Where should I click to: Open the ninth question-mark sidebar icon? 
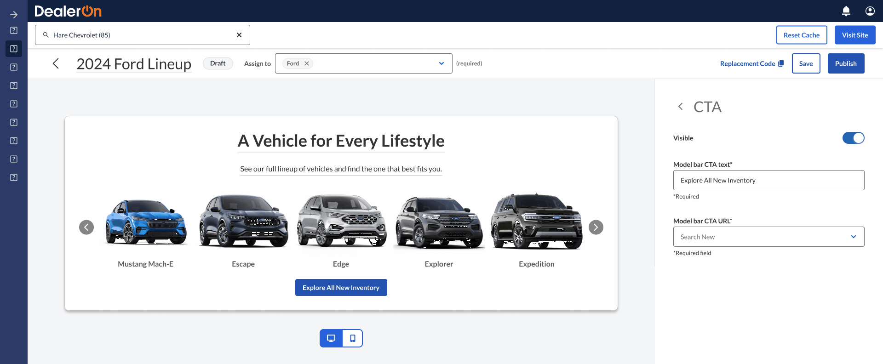(14, 177)
